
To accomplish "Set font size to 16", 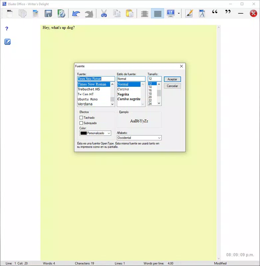I will pos(152,90).
